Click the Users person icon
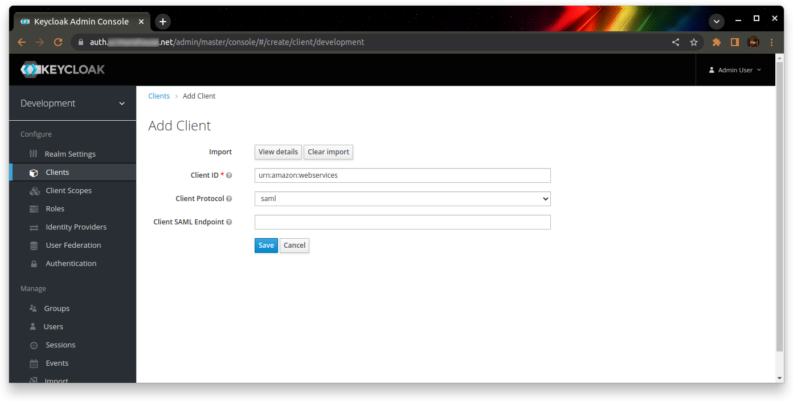Image resolution: width=793 pixels, height=401 pixels. 33,326
